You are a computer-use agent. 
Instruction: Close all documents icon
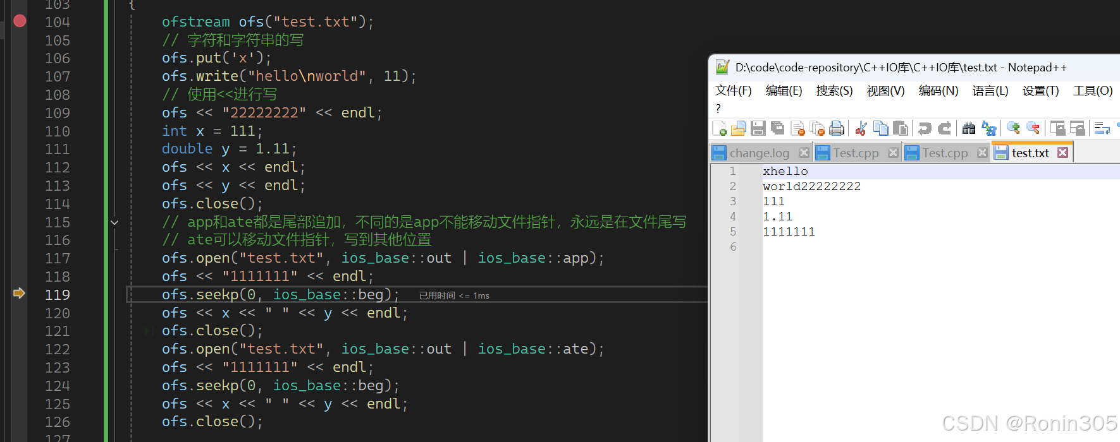(x=817, y=129)
